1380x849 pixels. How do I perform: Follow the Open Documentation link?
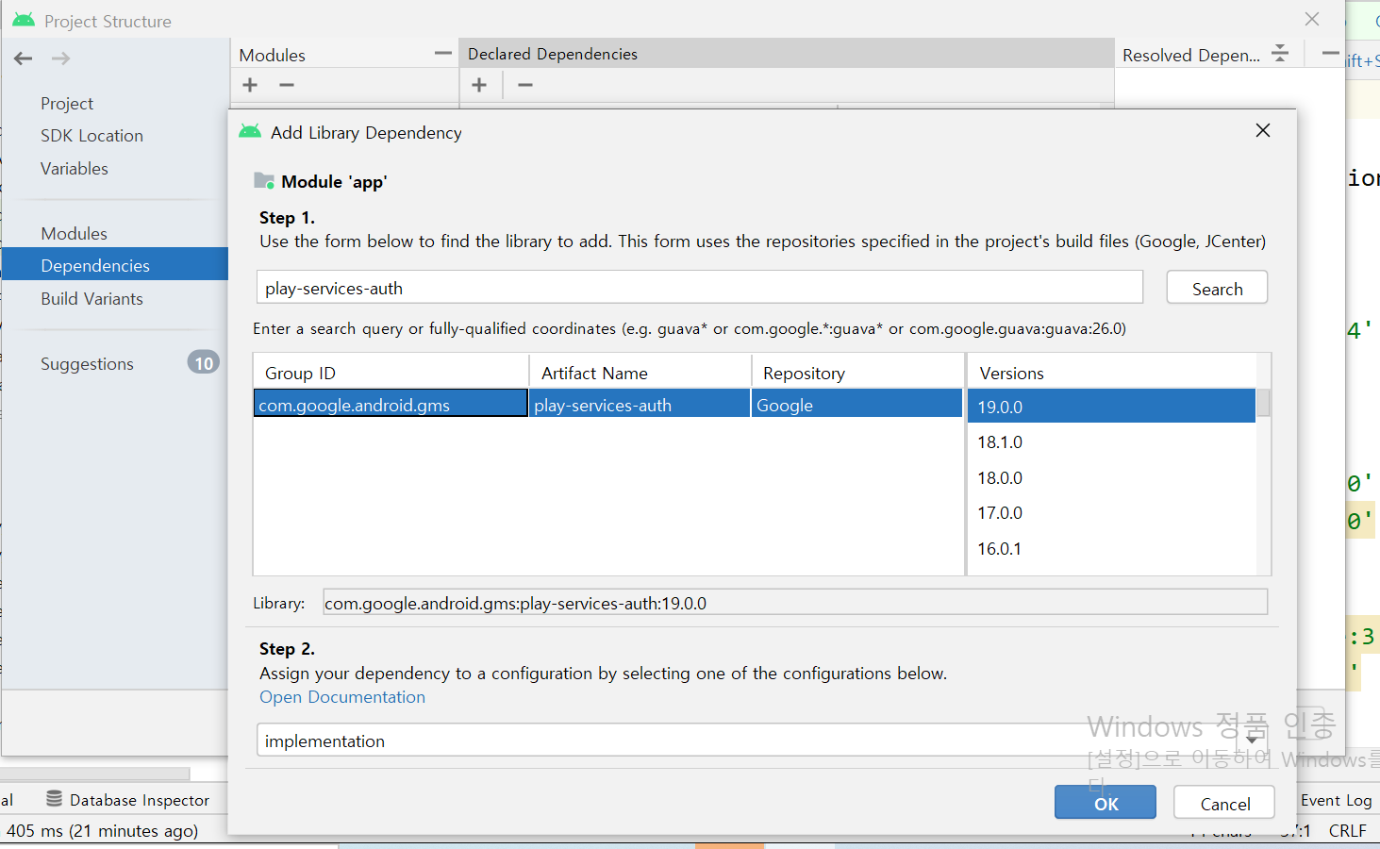pyautogui.click(x=342, y=697)
